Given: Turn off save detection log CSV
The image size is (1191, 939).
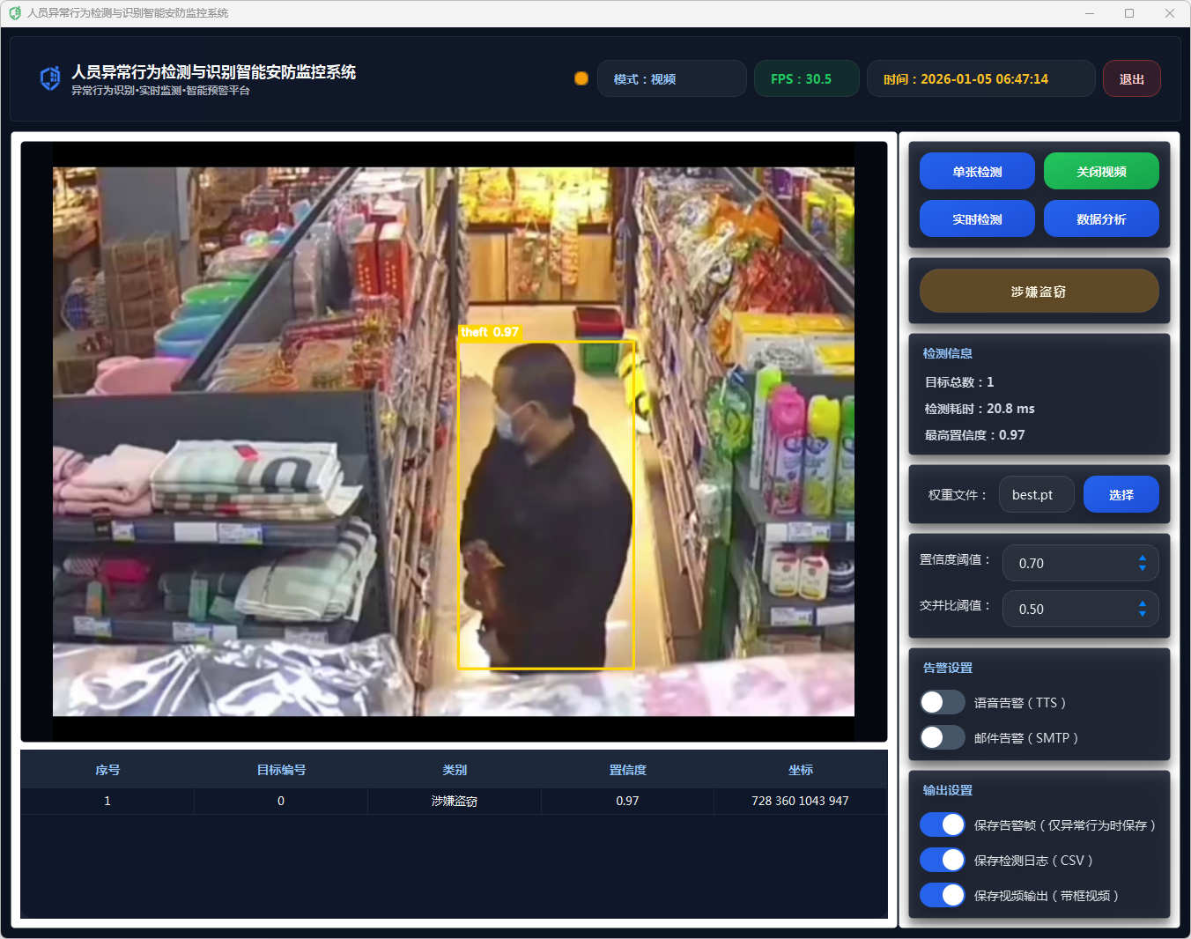Looking at the screenshot, I should pos(942,860).
